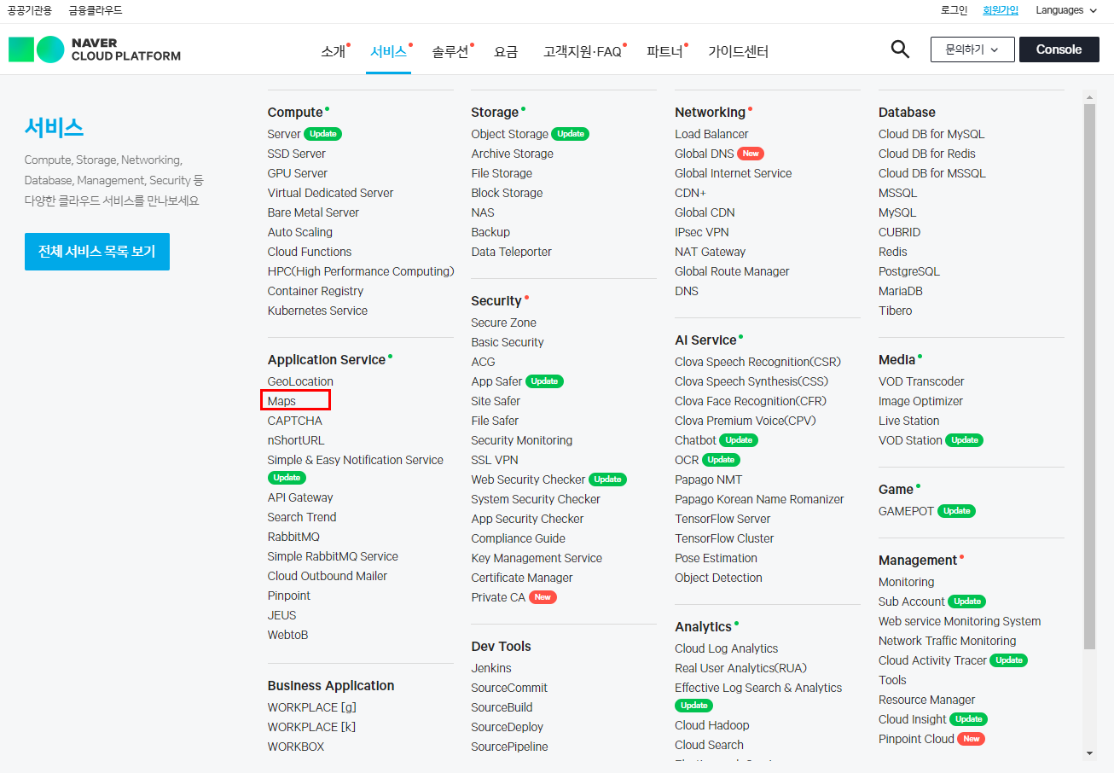
Task: Click the scrollbar down arrow
Action: (1089, 753)
